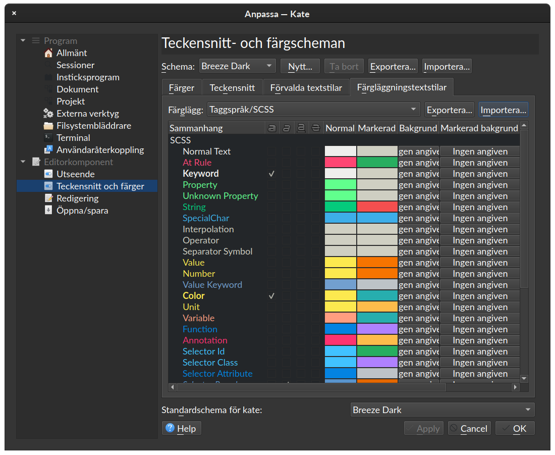Click the Teckensnitt och färger icon
The width and height of the screenshot is (555, 455).
[48, 186]
